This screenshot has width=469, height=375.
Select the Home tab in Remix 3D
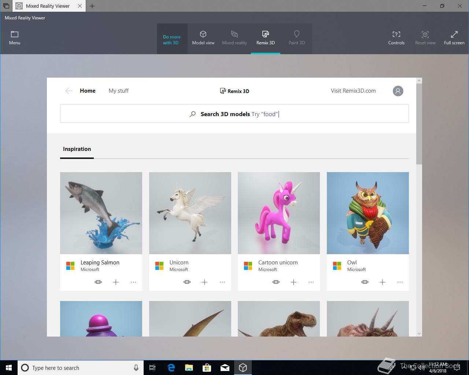(88, 91)
